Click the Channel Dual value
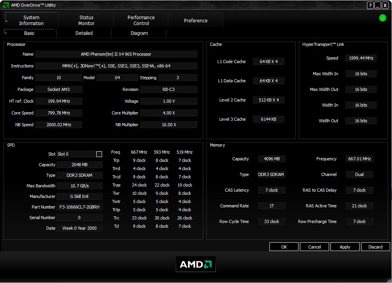The height and width of the screenshot is (283, 392). [359, 174]
